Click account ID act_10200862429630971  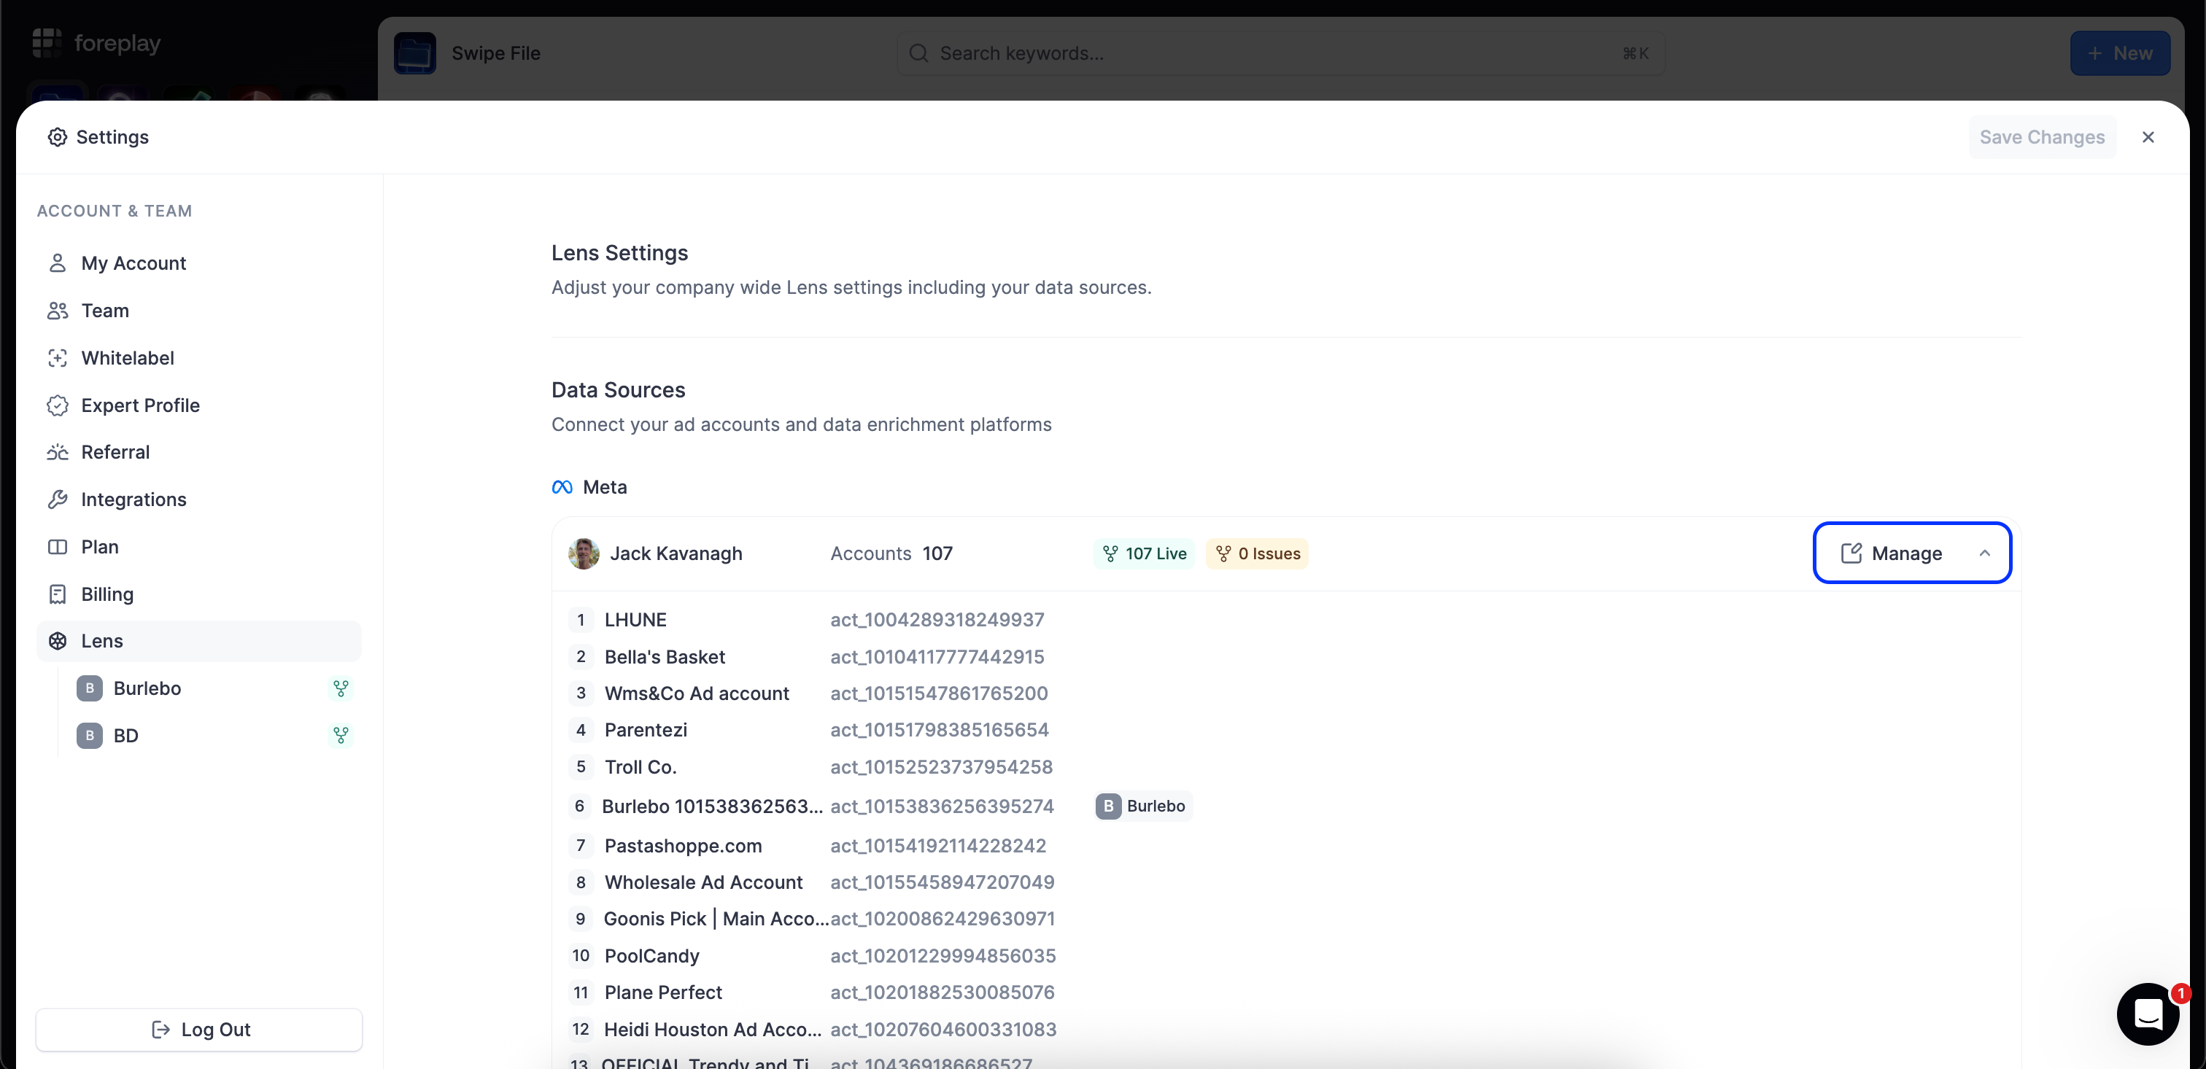coord(943,920)
